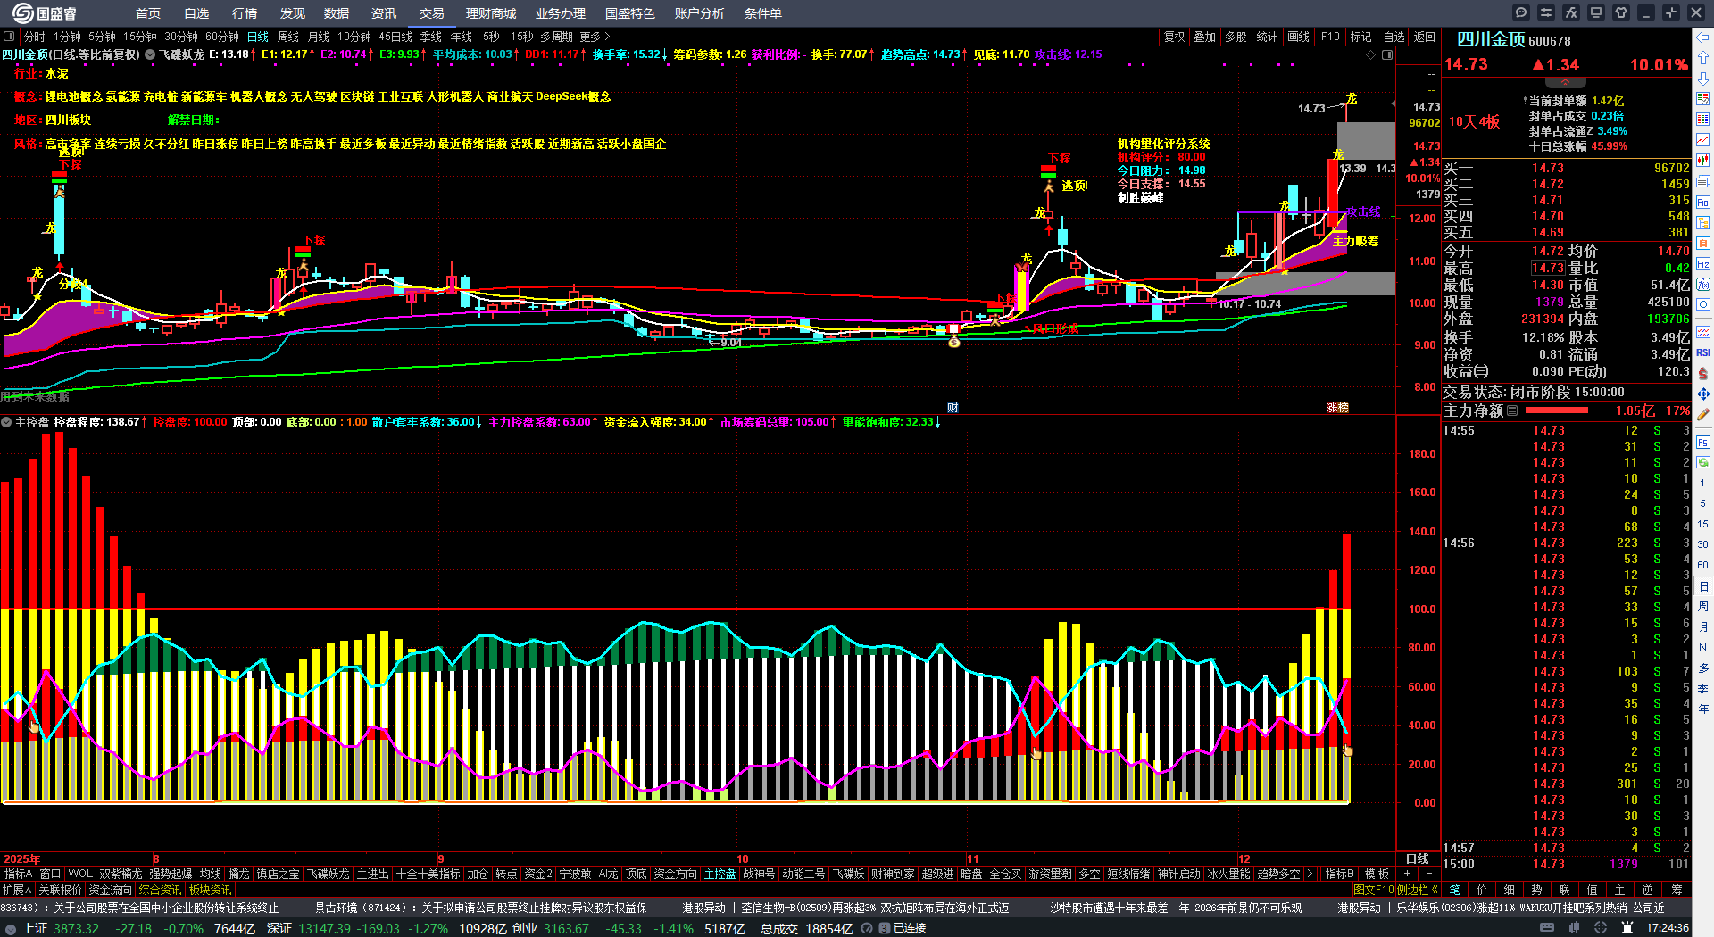Open the quote list check icon in sidebar
The image size is (1714, 937).
pyautogui.click(x=1703, y=99)
